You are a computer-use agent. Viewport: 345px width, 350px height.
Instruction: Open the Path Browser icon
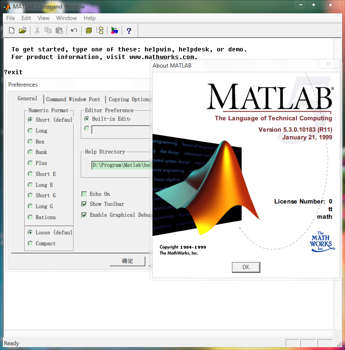100,30
